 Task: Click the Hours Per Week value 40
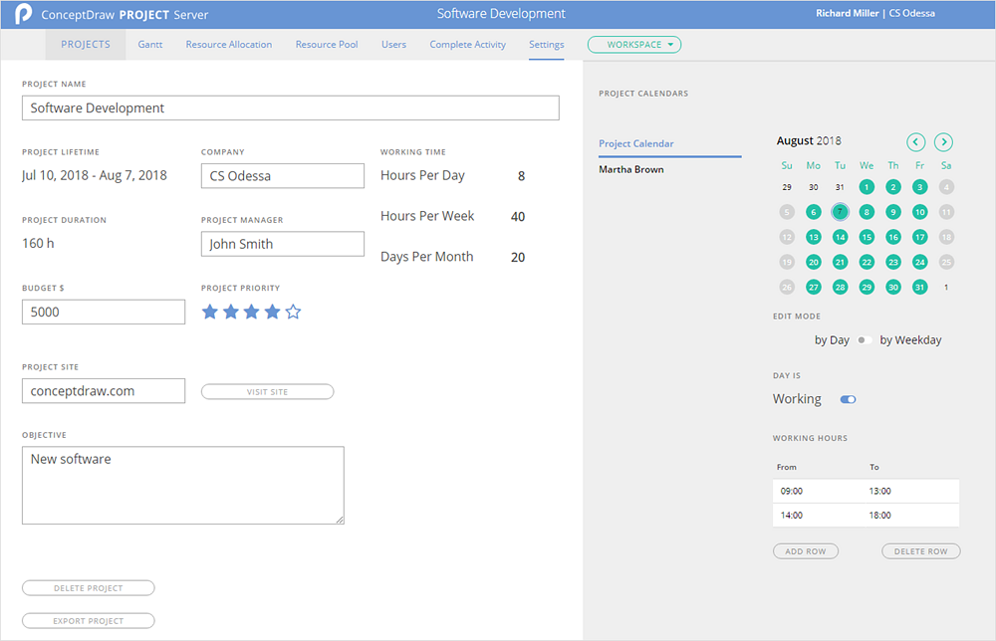(518, 216)
